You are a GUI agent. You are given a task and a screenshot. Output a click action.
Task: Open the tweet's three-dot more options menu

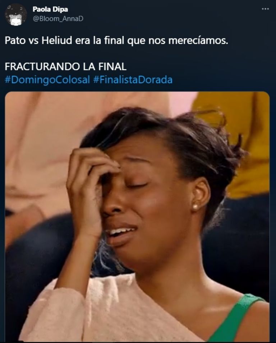click(265, 9)
